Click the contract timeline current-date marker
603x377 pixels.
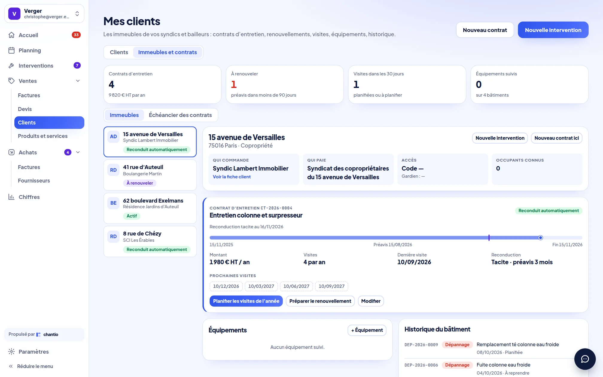point(540,238)
